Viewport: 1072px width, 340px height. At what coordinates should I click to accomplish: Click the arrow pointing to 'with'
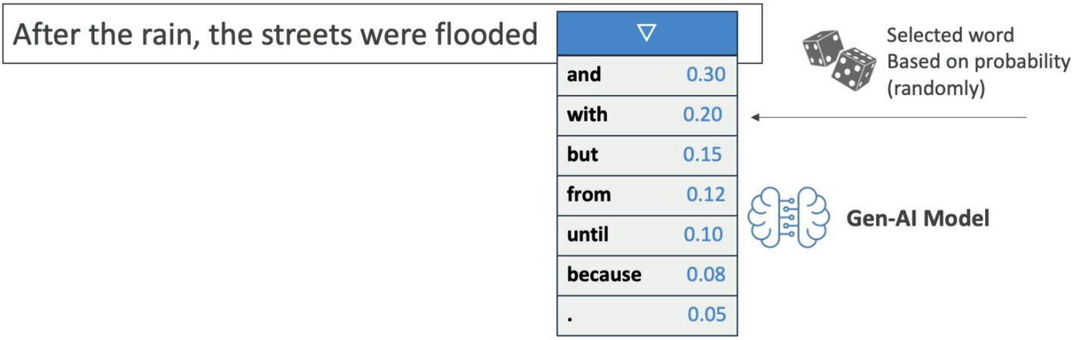tap(888, 117)
